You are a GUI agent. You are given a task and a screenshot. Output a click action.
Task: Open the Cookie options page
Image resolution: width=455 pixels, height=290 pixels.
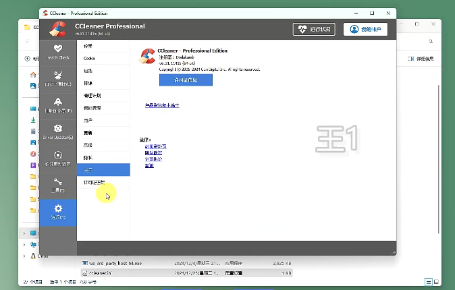pyautogui.click(x=103, y=58)
